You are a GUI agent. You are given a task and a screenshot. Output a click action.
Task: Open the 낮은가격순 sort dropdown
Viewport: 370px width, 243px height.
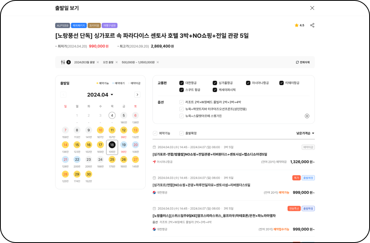pyautogui.click(x=305, y=133)
